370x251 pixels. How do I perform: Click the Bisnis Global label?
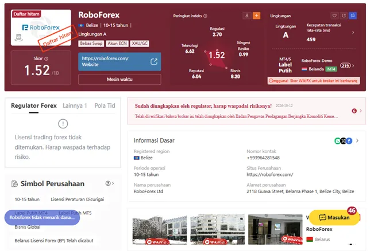tap(28, 227)
